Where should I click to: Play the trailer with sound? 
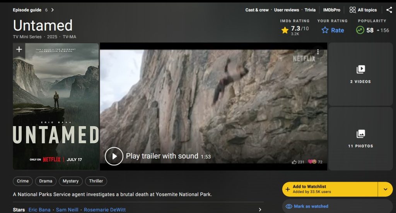(x=114, y=156)
